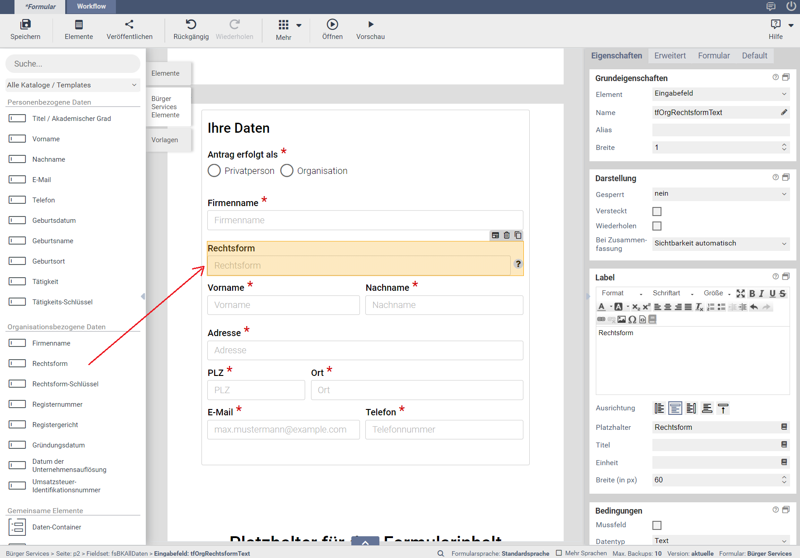Open the Workflow tab
This screenshot has width=800, height=558.
91,6
